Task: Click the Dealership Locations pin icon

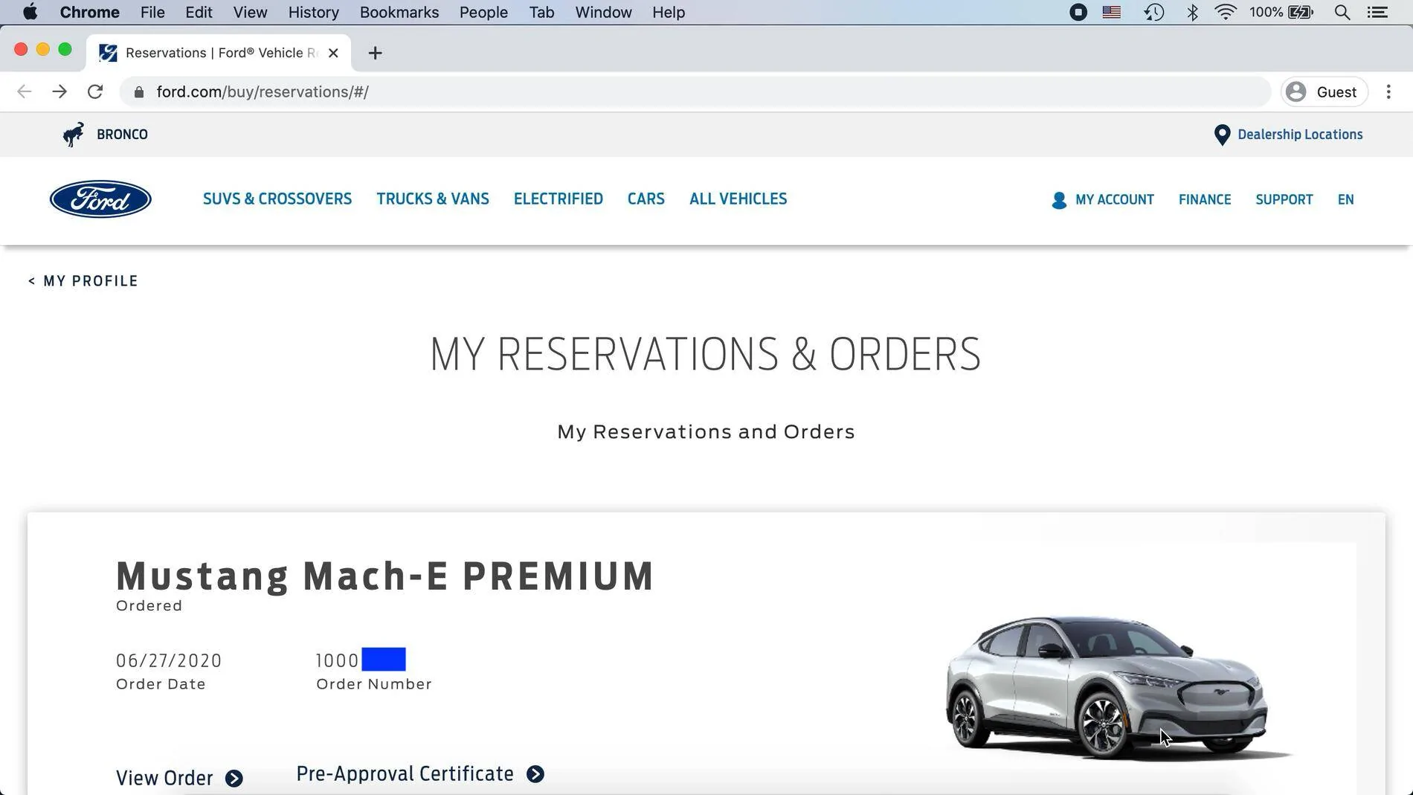Action: coord(1222,135)
